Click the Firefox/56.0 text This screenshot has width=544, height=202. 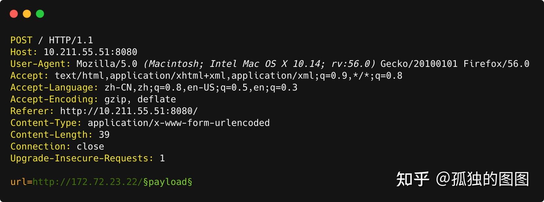pos(496,64)
